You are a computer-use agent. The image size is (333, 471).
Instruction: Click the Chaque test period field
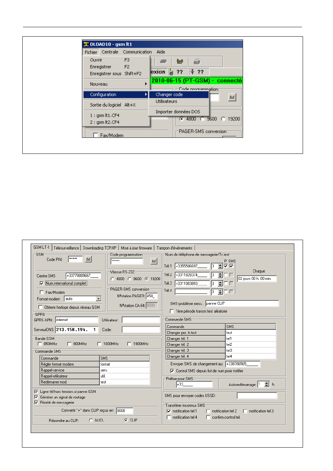coord(257,279)
